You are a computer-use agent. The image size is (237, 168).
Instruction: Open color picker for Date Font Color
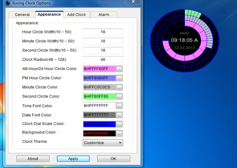coord(119,115)
